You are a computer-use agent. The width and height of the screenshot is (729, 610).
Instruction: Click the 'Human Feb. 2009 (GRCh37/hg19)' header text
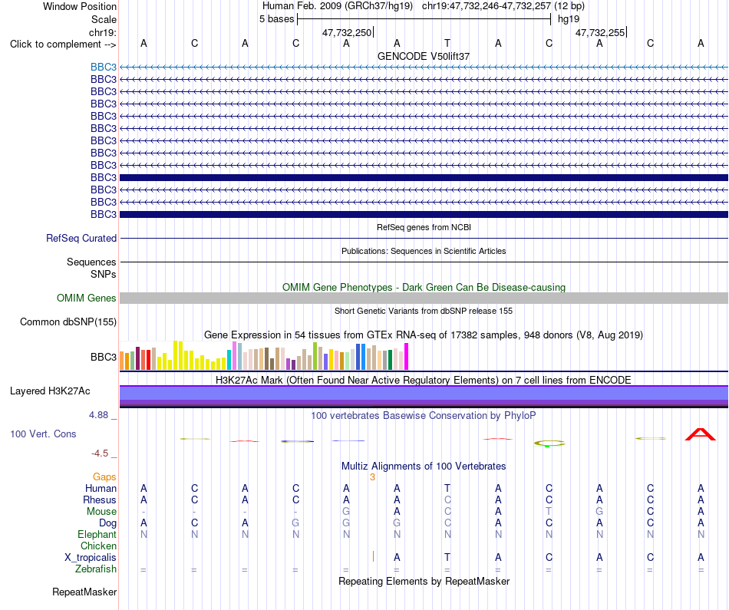pos(338,6)
